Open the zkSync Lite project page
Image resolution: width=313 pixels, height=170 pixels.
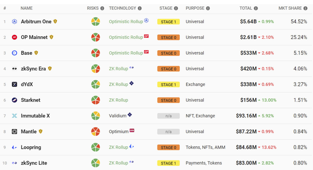[34, 163]
